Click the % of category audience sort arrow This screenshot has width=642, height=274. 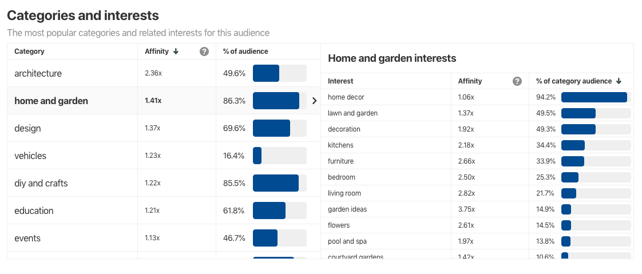pyautogui.click(x=619, y=81)
